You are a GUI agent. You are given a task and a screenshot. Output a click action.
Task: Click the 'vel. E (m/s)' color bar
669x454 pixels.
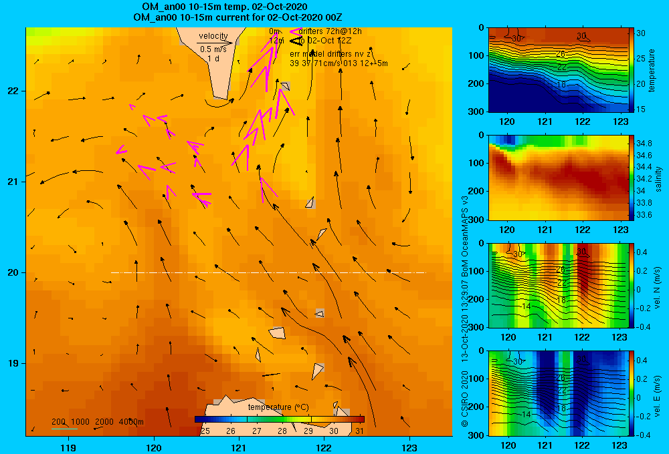tap(632, 393)
